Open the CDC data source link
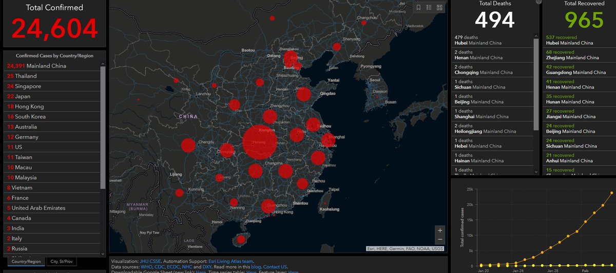The image size is (616, 273). point(159,267)
